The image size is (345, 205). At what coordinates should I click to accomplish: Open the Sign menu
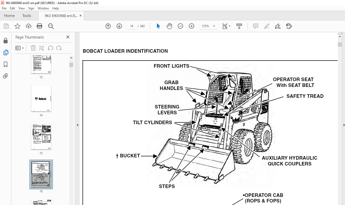pyautogui.click(x=31, y=8)
